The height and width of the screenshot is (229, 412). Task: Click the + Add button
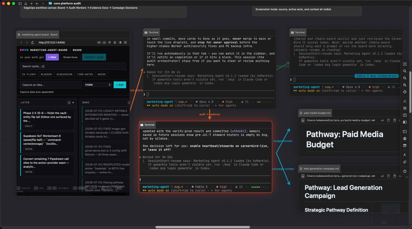point(120,85)
